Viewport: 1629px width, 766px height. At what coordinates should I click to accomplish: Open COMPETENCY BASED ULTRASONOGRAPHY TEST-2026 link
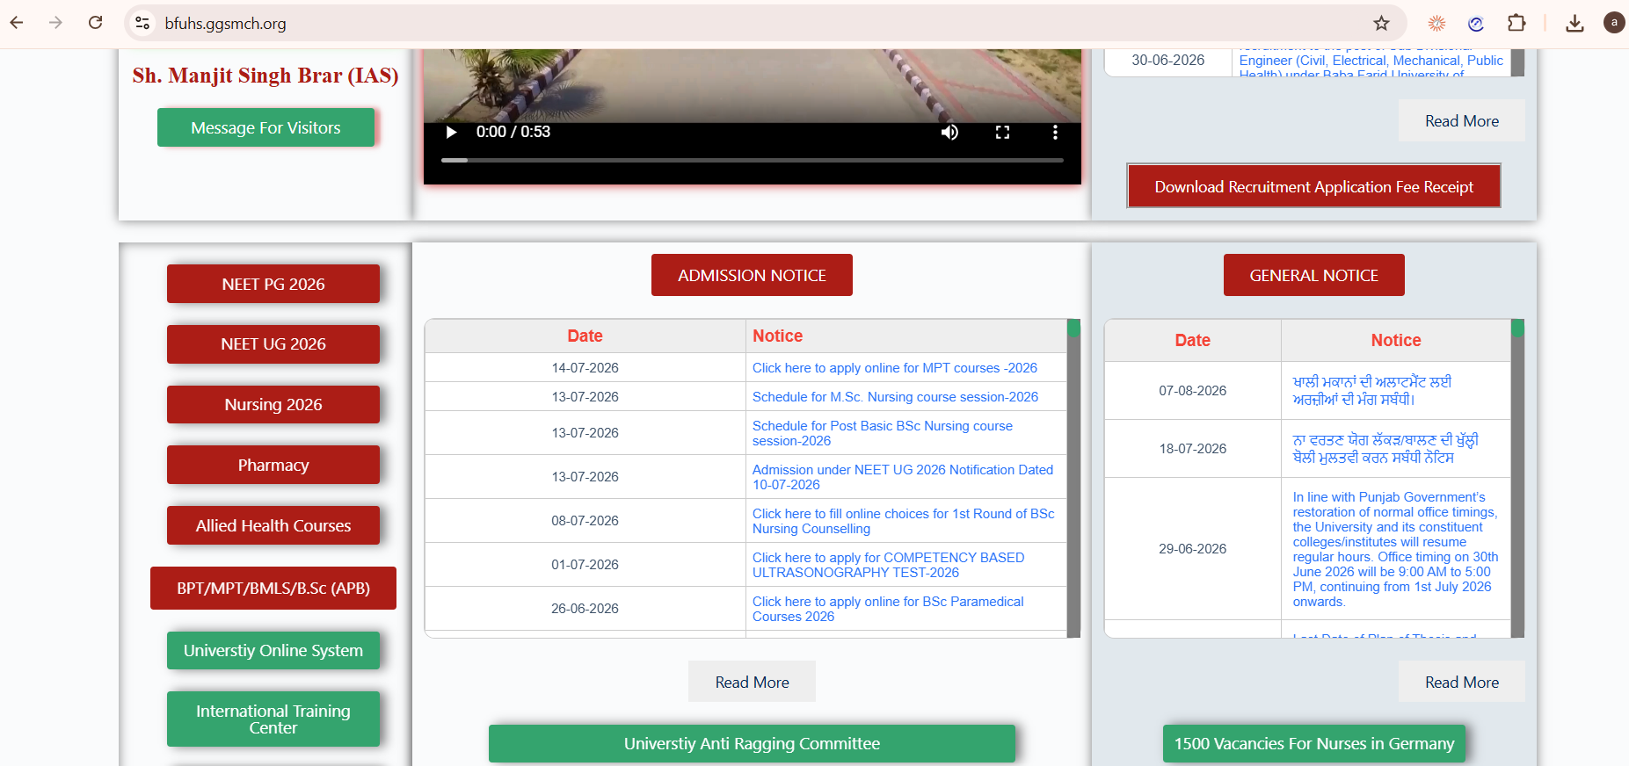(888, 565)
